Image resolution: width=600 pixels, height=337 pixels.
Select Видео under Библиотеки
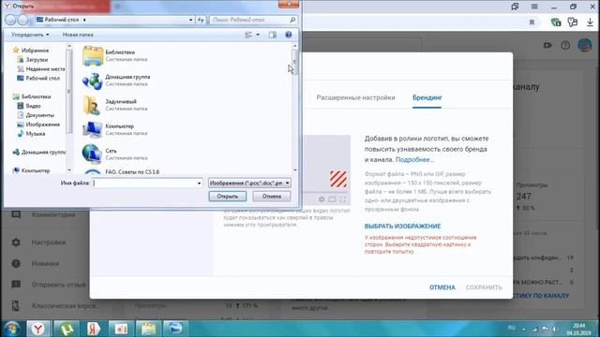[29, 106]
